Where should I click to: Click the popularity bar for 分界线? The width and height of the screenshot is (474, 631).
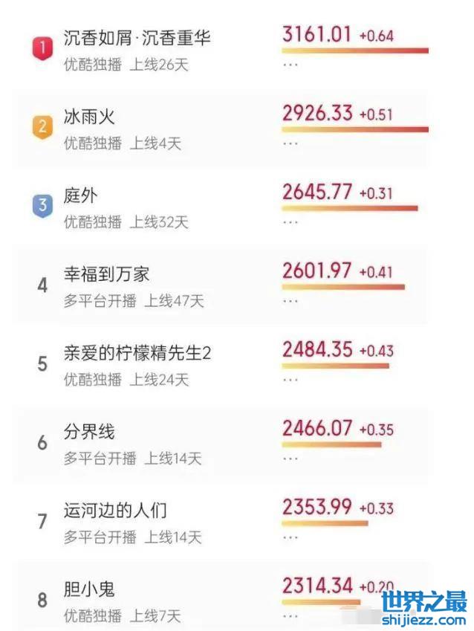coord(331,444)
